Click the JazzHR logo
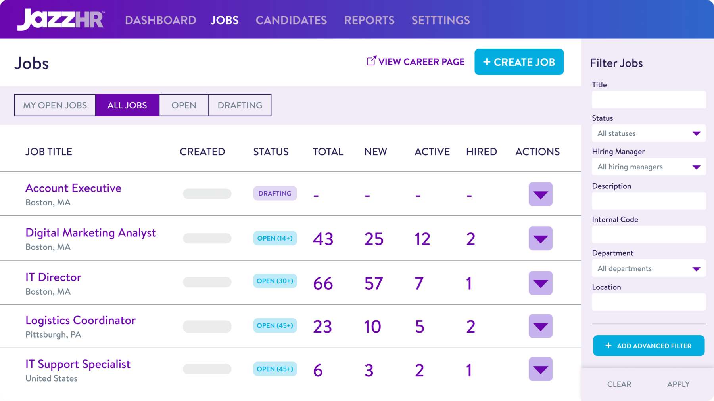This screenshot has width=714, height=401. pyautogui.click(x=60, y=19)
